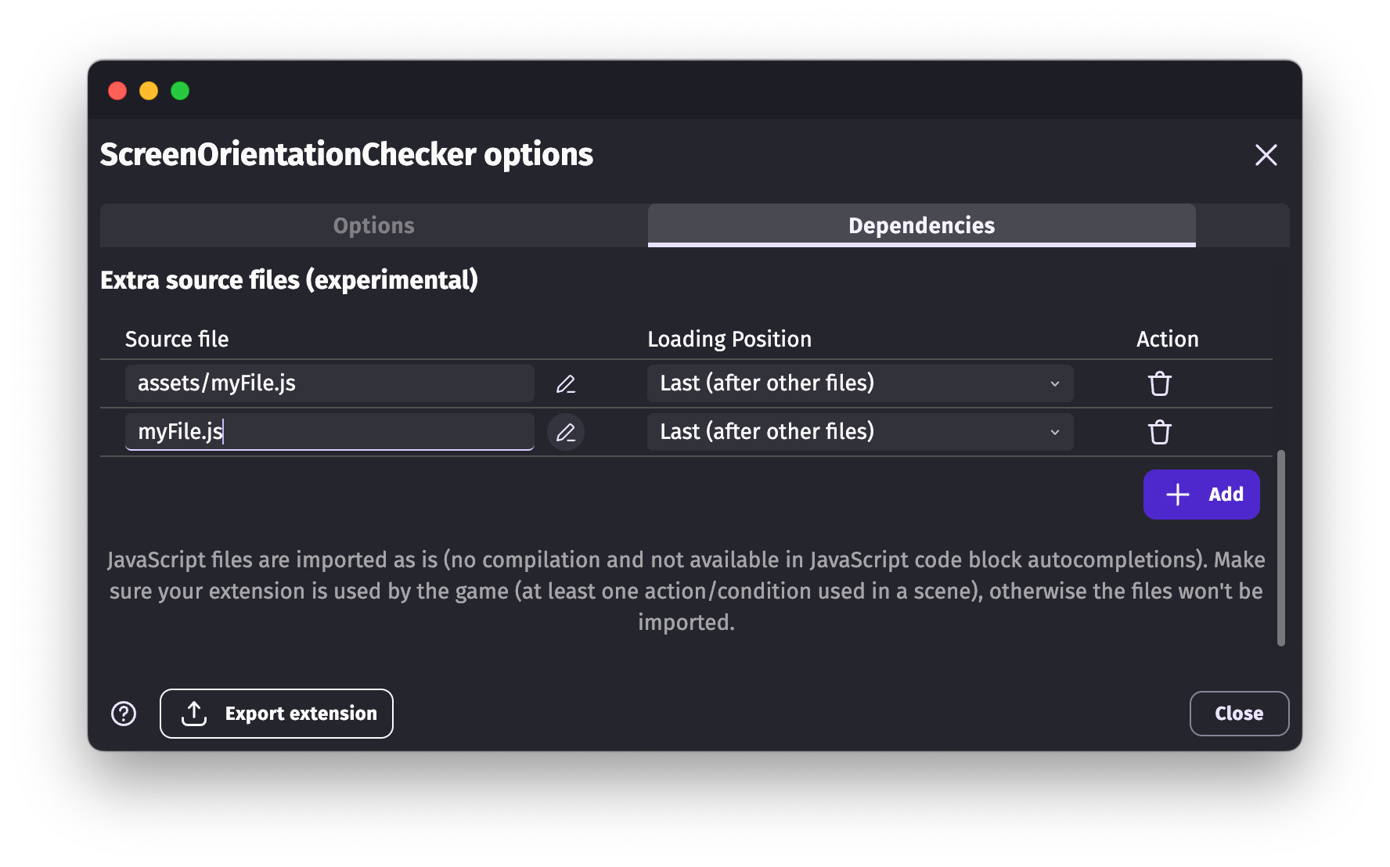The height and width of the screenshot is (867, 1390).
Task: Export the extension
Action: (x=275, y=713)
